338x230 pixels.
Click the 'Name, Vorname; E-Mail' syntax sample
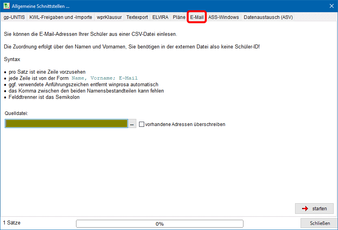(x=104, y=78)
